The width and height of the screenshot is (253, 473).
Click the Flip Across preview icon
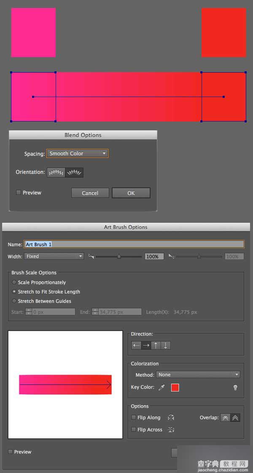[x=171, y=430]
